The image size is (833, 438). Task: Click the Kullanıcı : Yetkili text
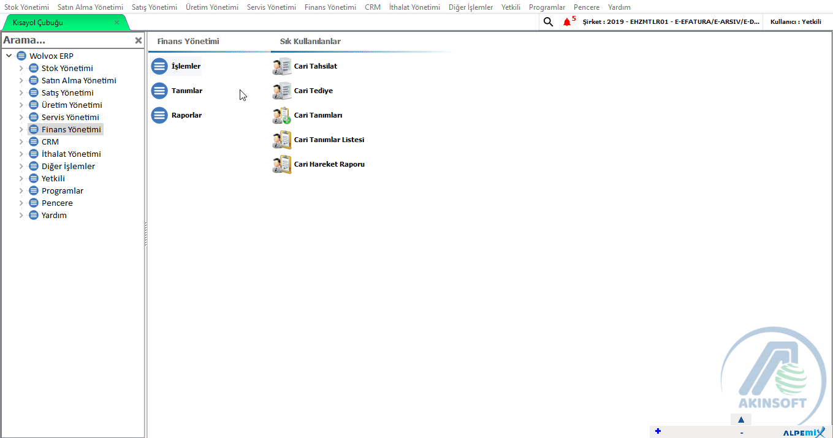[x=796, y=22]
